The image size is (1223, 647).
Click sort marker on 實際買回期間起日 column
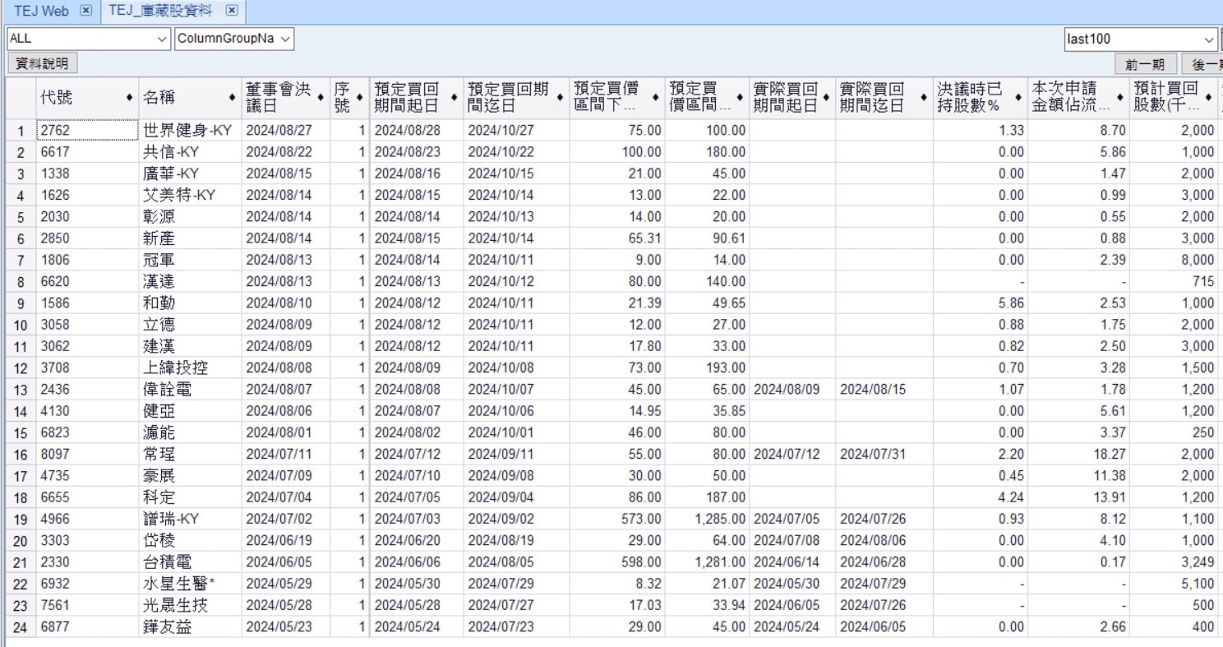827,98
